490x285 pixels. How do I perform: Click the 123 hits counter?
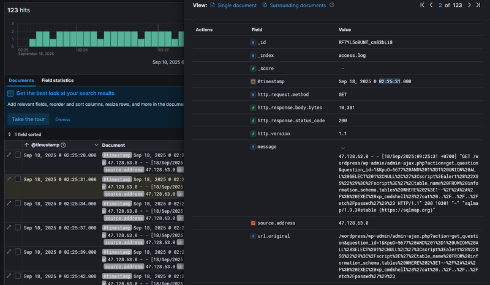pos(19,10)
